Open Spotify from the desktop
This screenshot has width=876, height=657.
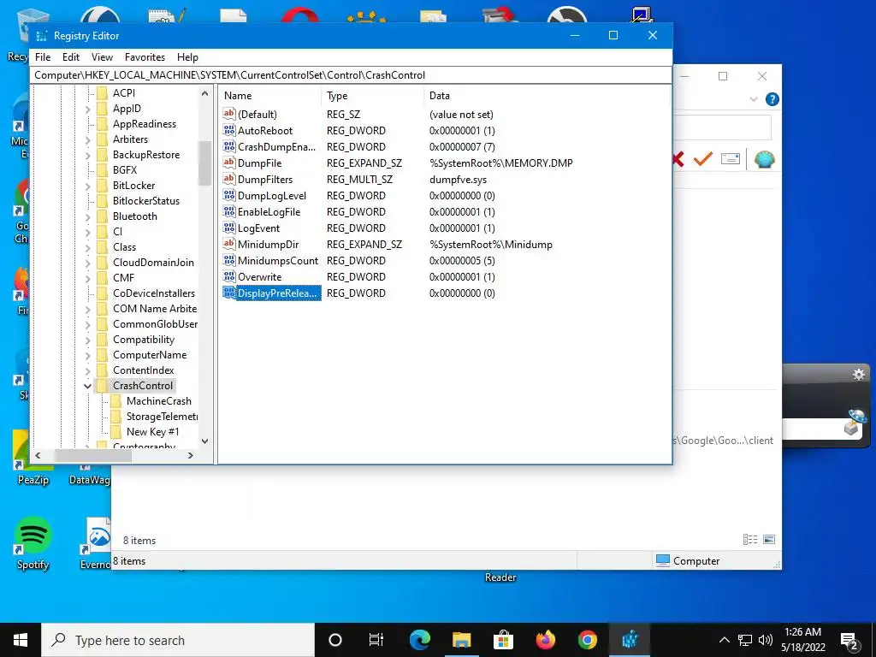(33, 543)
